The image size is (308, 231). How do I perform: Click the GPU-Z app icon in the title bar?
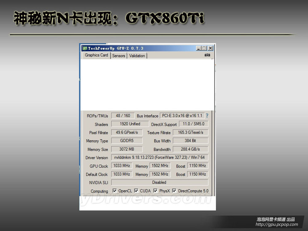click(85, 48)
